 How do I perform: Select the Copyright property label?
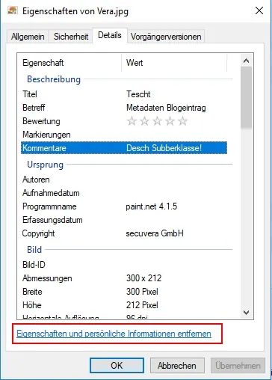click(38, 233)
